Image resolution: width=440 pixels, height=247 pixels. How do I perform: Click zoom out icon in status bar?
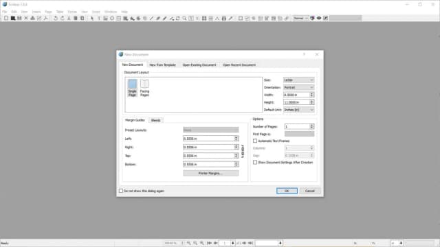(x=189, y=243)
